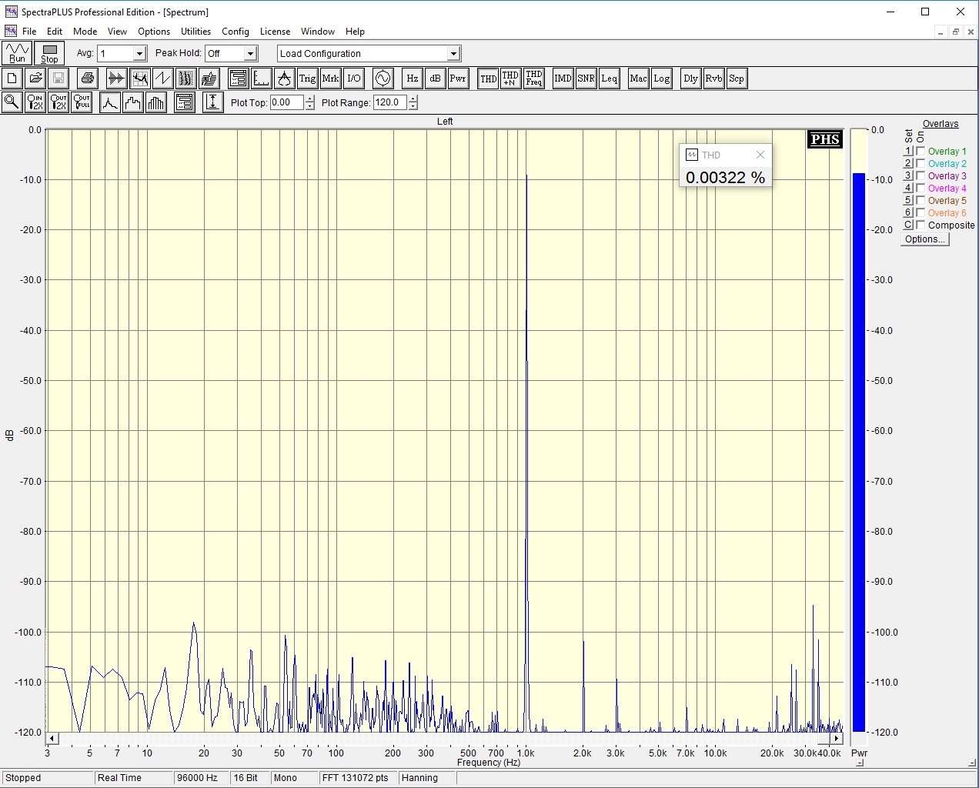
Task: Select the line plot style icon
Action: click(110, 102)
